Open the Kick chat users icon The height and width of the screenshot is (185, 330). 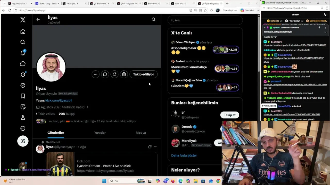click(x=325, y=15)
